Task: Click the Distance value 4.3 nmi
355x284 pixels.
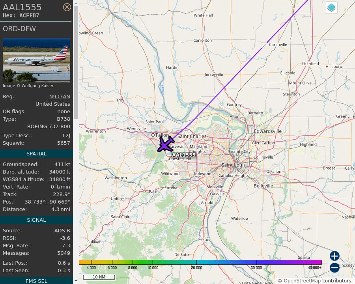Action: pos(61,209)
